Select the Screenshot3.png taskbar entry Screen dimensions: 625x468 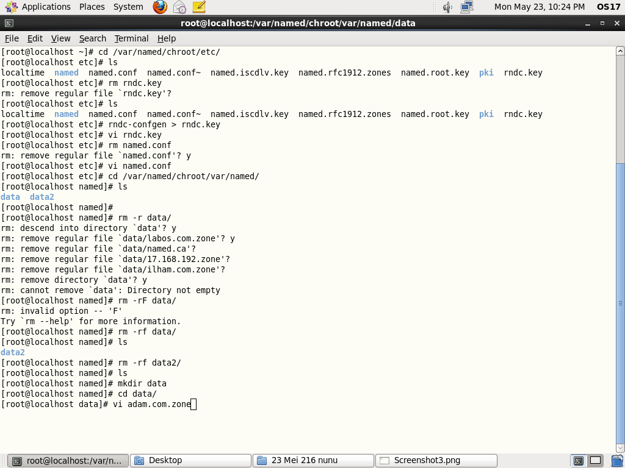coord(436,460)
